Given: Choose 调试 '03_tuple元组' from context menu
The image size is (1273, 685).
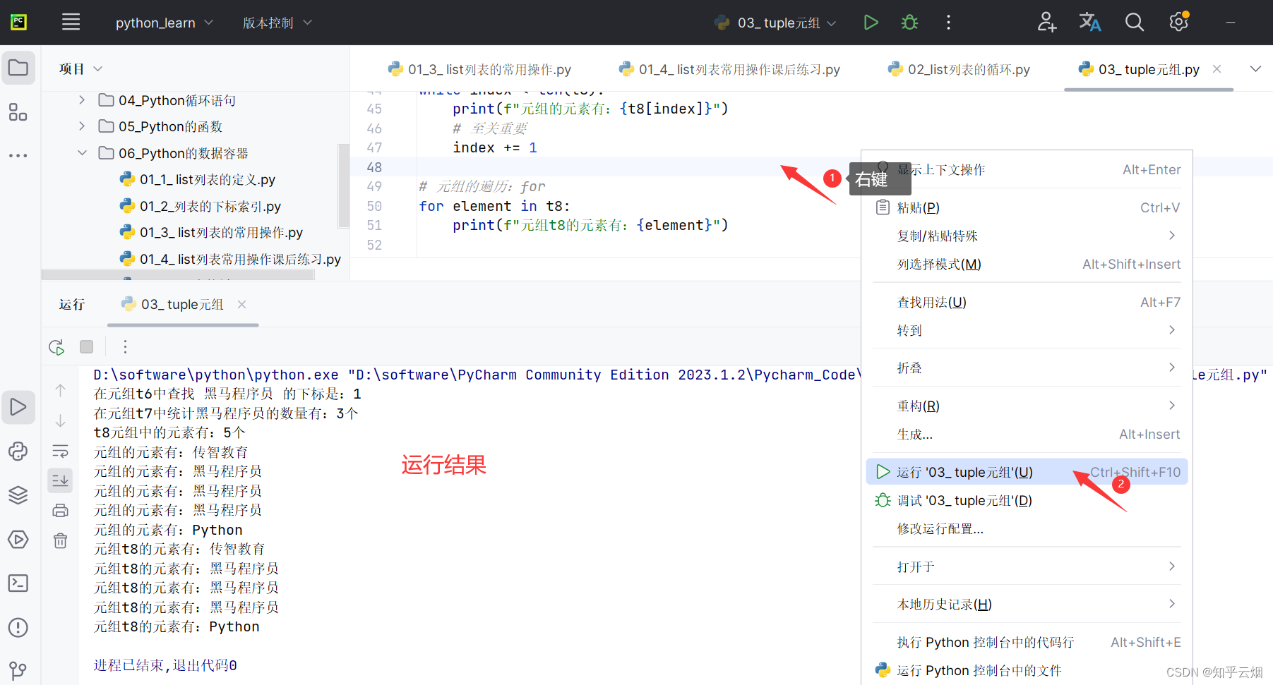Looking at the screenshot, I should (x=1027, y=500).
